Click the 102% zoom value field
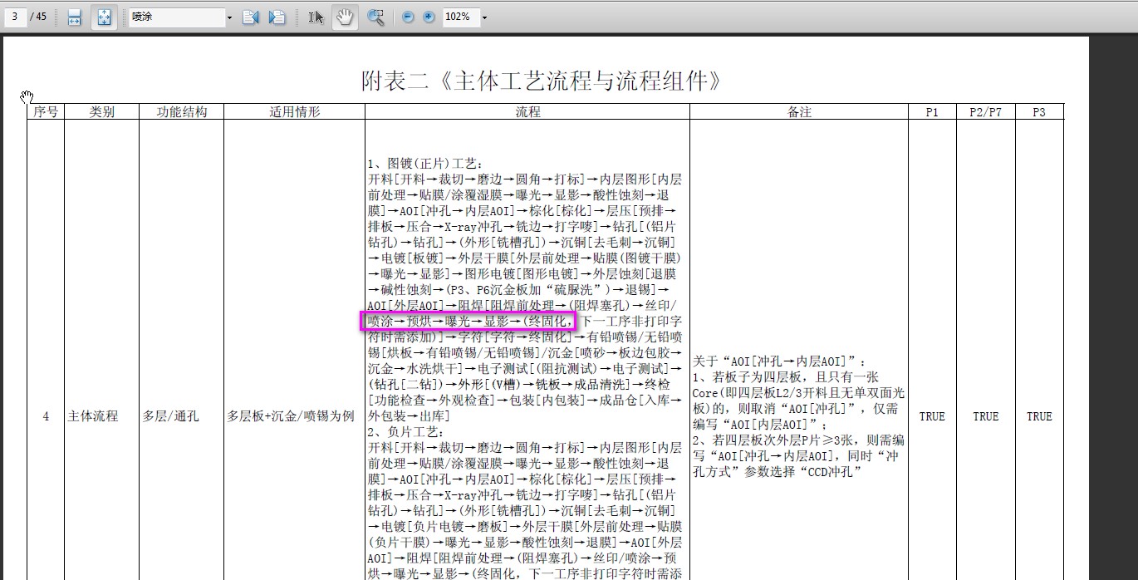 click(460, 17)
